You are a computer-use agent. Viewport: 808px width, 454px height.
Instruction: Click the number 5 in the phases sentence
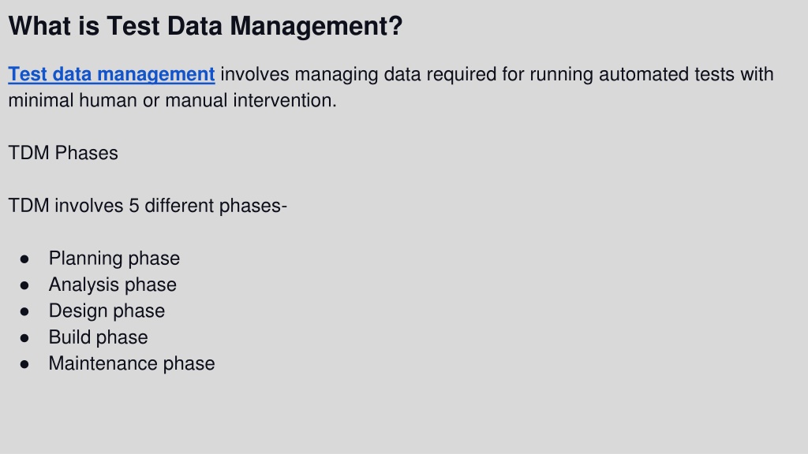[134, 206]
